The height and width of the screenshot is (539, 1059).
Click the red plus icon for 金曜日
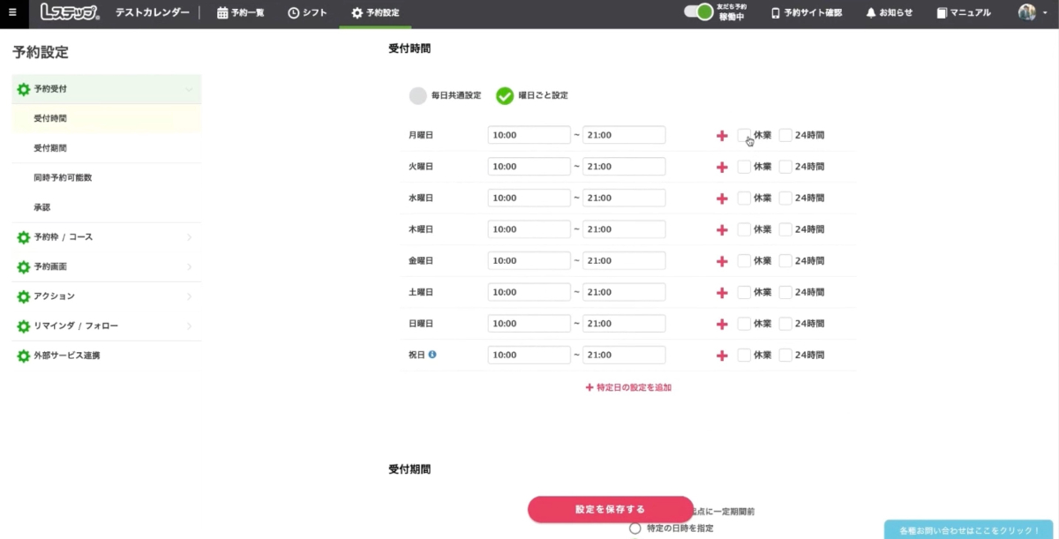coord(722,261)
